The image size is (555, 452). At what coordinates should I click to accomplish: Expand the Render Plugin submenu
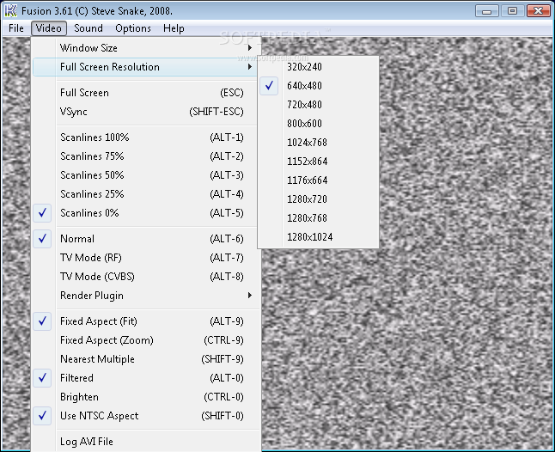[147, 296]
